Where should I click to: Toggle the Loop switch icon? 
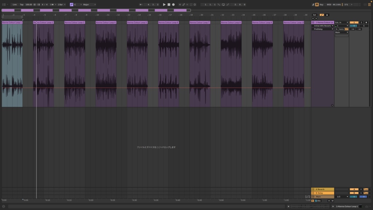click(223, 4)
